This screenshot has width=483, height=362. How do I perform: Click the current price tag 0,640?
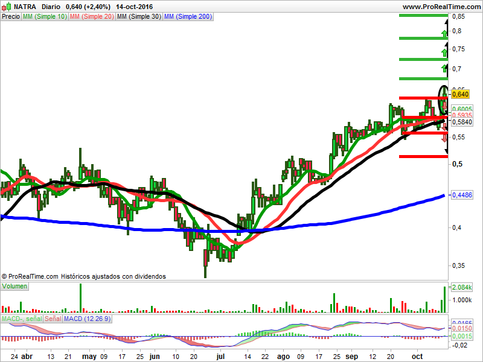click(461, 94)
